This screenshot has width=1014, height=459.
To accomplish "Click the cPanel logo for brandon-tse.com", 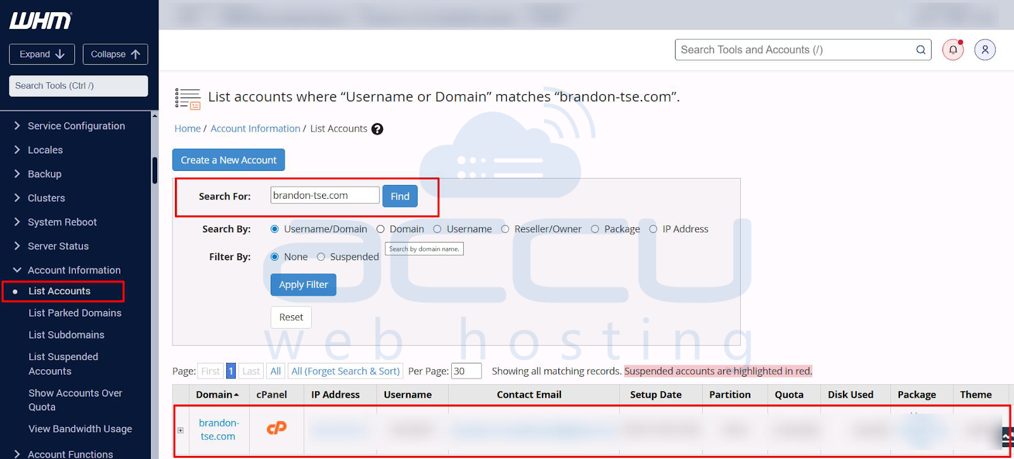I will pyautogui.click(x=276, y=428).
